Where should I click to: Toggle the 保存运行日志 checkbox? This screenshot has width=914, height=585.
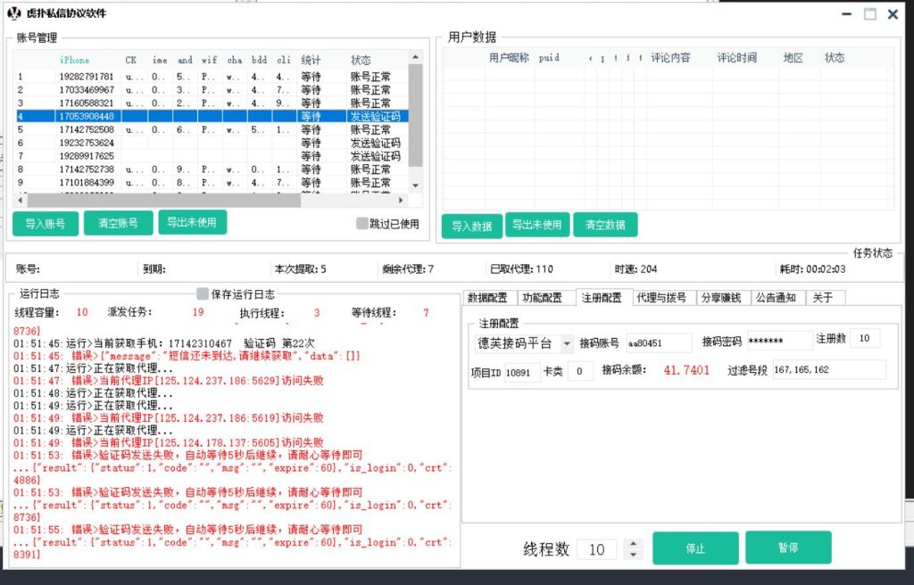203,293
